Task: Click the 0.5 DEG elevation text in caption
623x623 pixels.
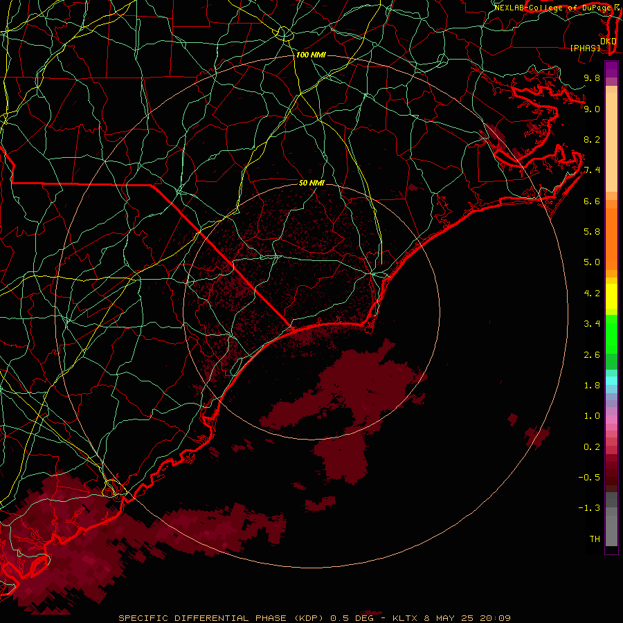Action: (x=352, y=618)
